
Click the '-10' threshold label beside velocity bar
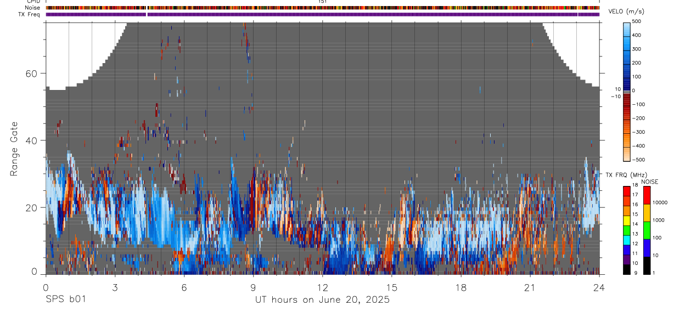click(x=616, y=97)
